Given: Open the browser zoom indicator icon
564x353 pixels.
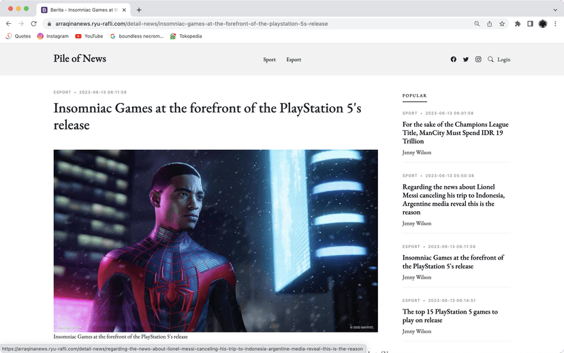Looking at the screenshot, I should pos(476,23).
